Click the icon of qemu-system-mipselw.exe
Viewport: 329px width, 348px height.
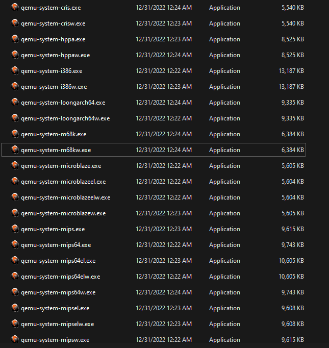pyautogui.click(x=15, y=324)
